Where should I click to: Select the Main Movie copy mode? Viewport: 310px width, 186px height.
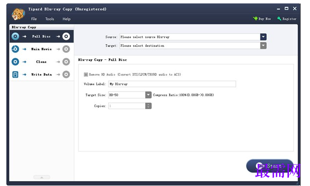tap(42, 49)
